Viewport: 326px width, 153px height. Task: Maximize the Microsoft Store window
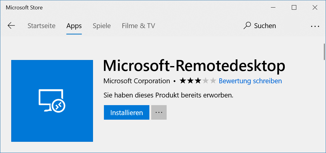pyautogui.click(x=294, y=8)
